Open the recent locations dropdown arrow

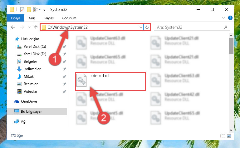click(x=29, y=27)
